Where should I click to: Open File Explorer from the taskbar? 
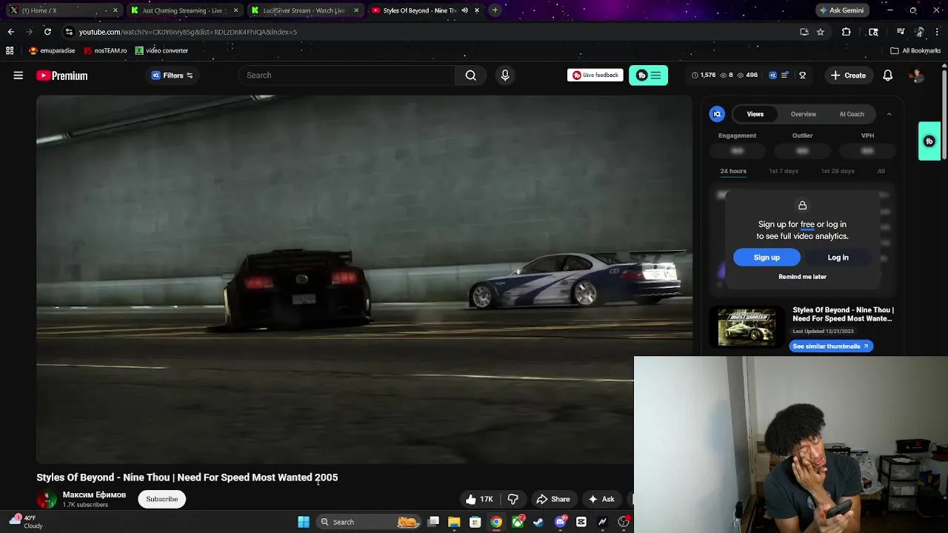click(454, 522)
